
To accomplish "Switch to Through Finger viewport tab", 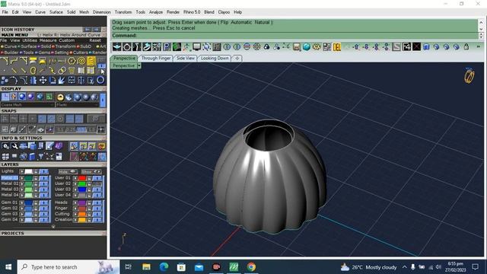I will click(156, 58).
